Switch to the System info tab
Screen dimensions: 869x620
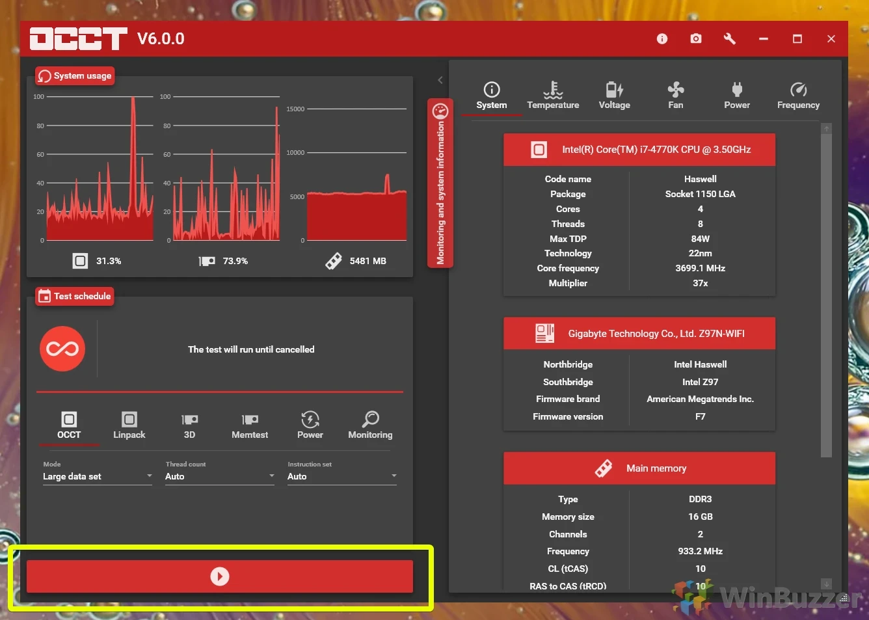tap(492, 96)
